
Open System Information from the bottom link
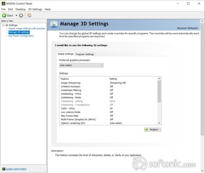(x=16, y=169)
